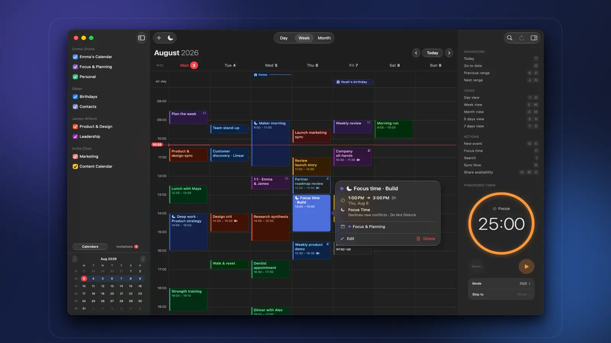Toggle the left sidebar icon

[141, 38]
